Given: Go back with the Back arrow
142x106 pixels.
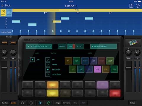Looking at the screenshot, I should 6,6.
